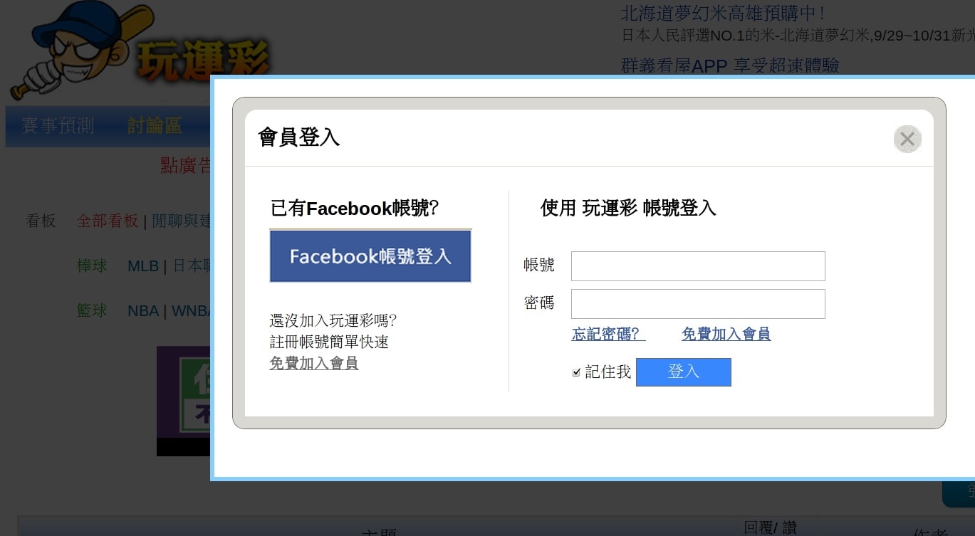Open the 賽事預測 navigation menu item

[58, 126]
